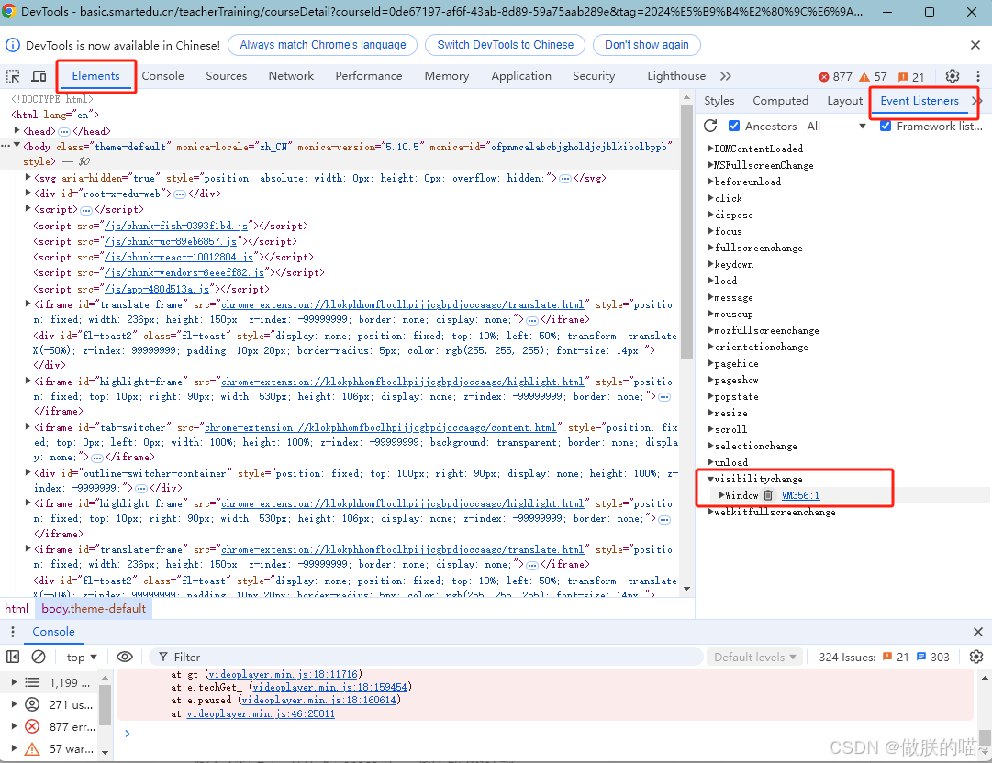Screen dimensions: 992x763
Task: Switch to the Network tab
Action: coord(291,76)
